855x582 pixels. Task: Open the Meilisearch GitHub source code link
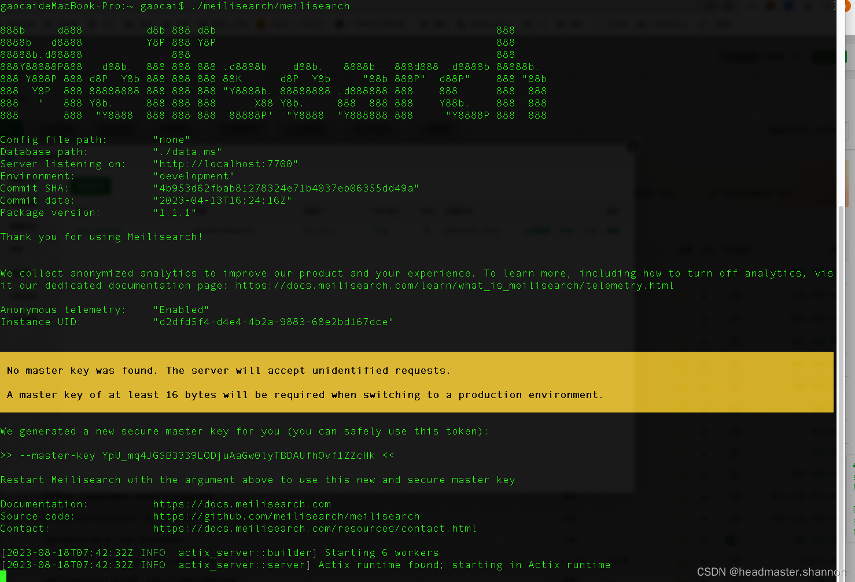point(286,516)
